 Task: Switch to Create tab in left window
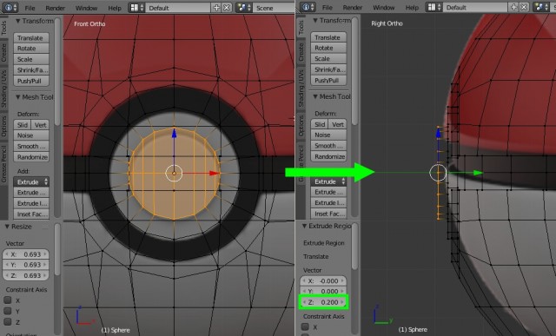click(3, 52)
